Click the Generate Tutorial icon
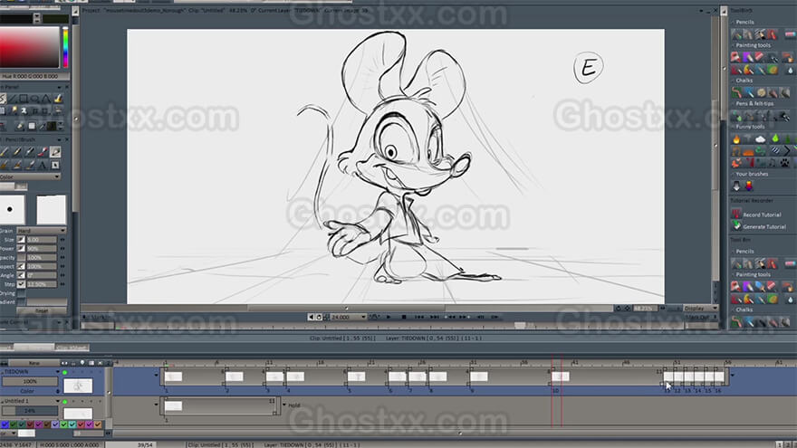 click(736, 226)
